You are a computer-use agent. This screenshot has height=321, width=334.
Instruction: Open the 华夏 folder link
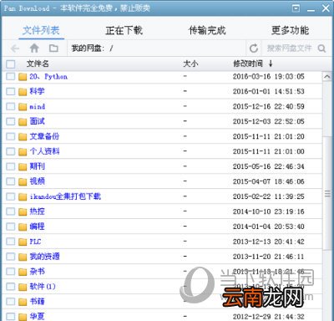tap(37, 317)
